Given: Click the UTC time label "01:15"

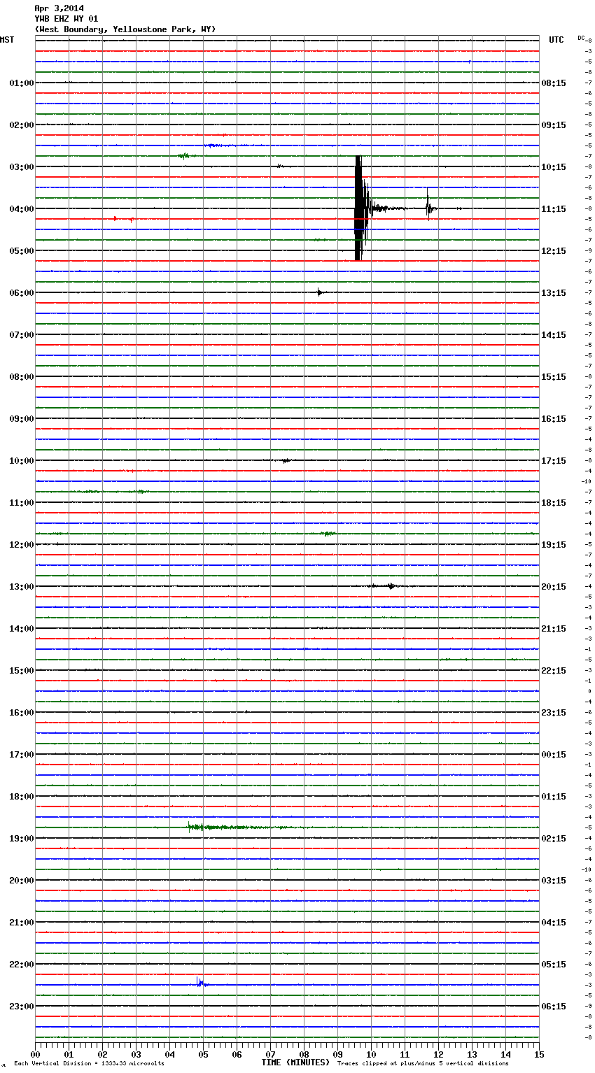Looking at the screenshot, I should coord(554,797).
